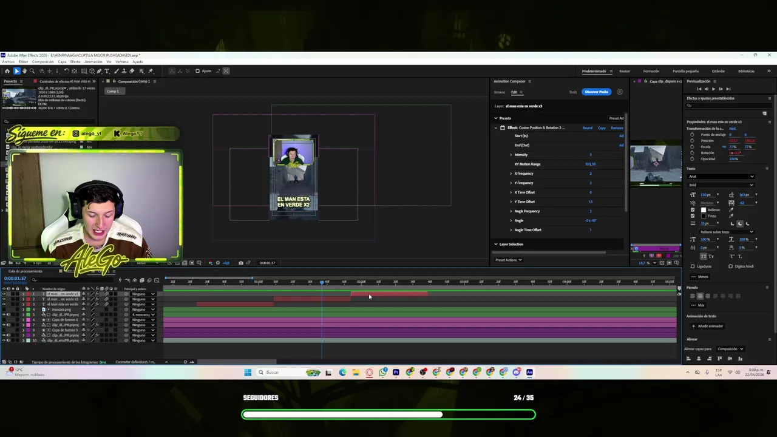The height and width of the screenshot is (437, 777).
Task: Select the Eraser tool
Action: (x=132, y=71)
